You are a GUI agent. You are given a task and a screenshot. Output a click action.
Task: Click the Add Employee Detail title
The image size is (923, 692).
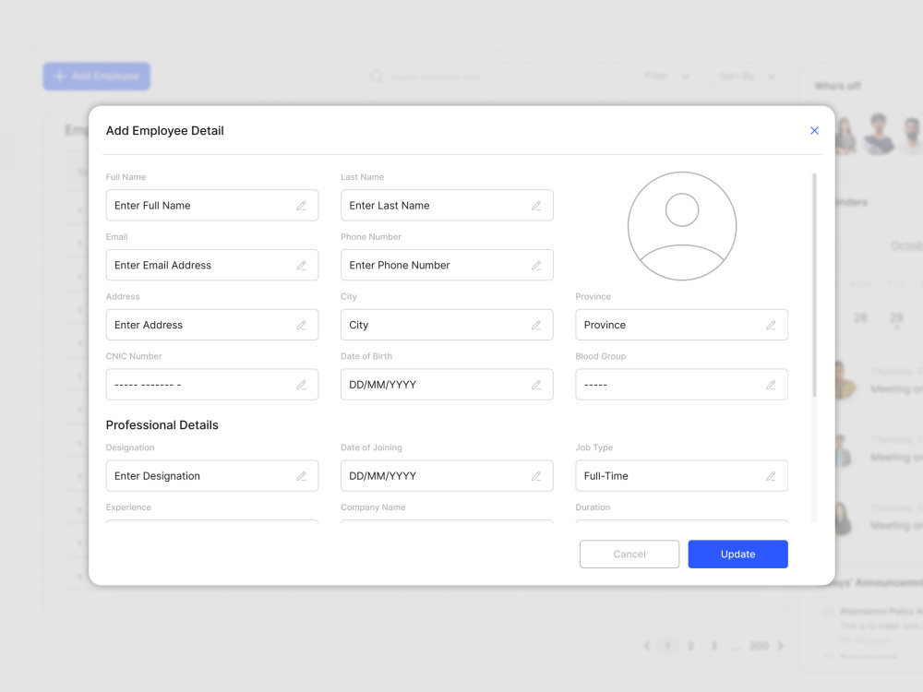[165, 131]
